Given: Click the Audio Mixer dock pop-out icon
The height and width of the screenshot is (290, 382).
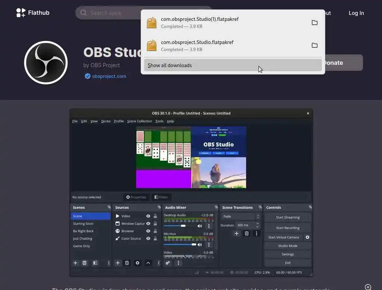Looking at the screenshot, I should [x=216, y=207].
